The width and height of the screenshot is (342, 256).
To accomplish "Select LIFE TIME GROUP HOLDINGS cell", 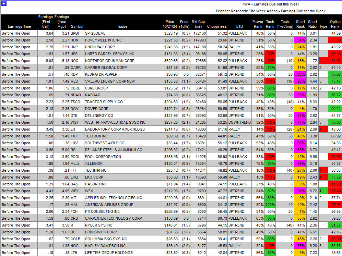I will point(122,253).
